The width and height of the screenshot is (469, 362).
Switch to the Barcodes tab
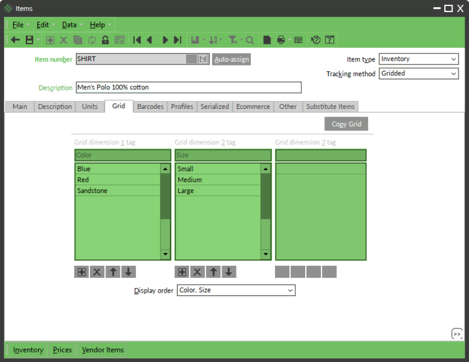click(x=150, y=106)
